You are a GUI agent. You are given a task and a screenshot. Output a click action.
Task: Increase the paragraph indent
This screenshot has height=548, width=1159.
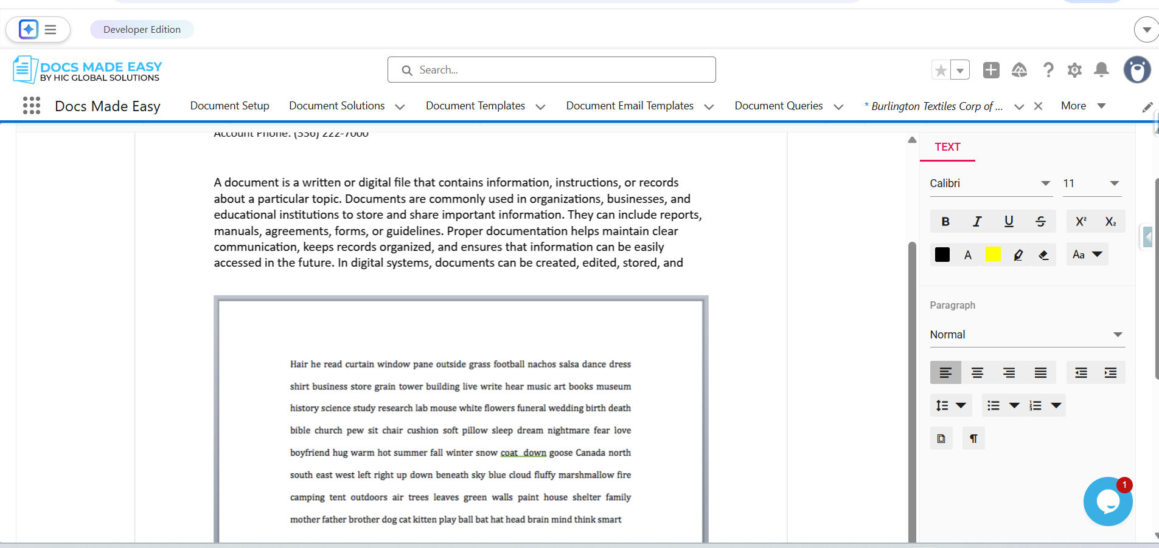1110,373
